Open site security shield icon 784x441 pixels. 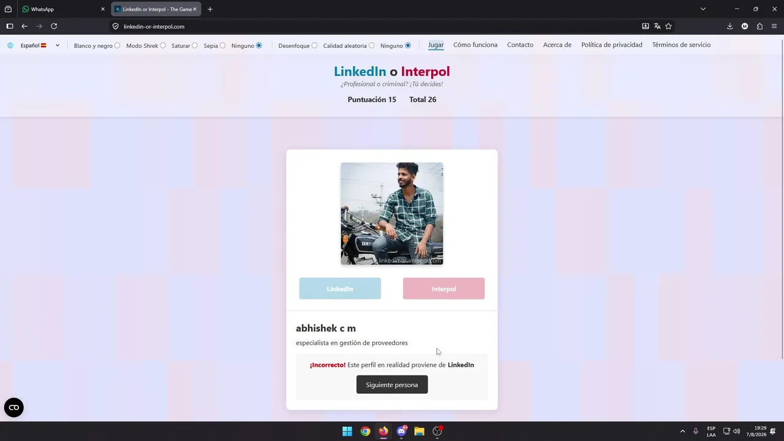(115, 26)
